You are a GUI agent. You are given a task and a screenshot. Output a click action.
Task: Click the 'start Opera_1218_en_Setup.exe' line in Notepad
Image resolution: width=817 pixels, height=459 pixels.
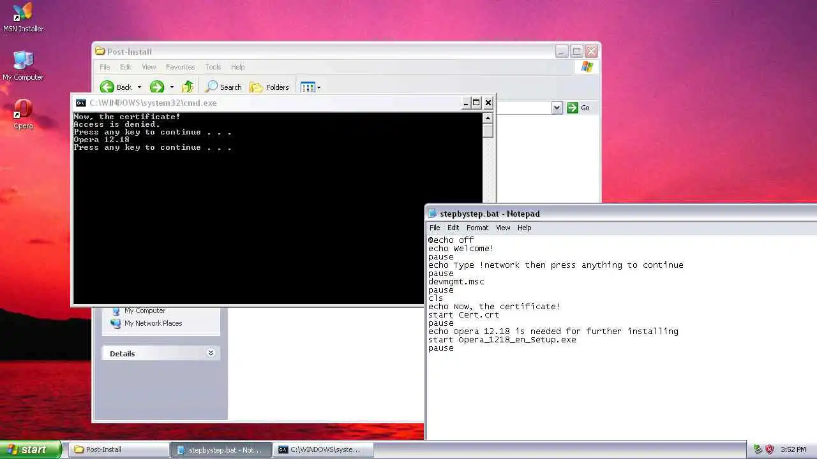pyautogui.click(x=502, y=340)
